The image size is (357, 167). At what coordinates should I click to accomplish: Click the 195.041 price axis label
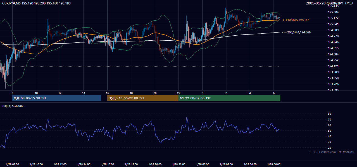click(x=333, y=24)
